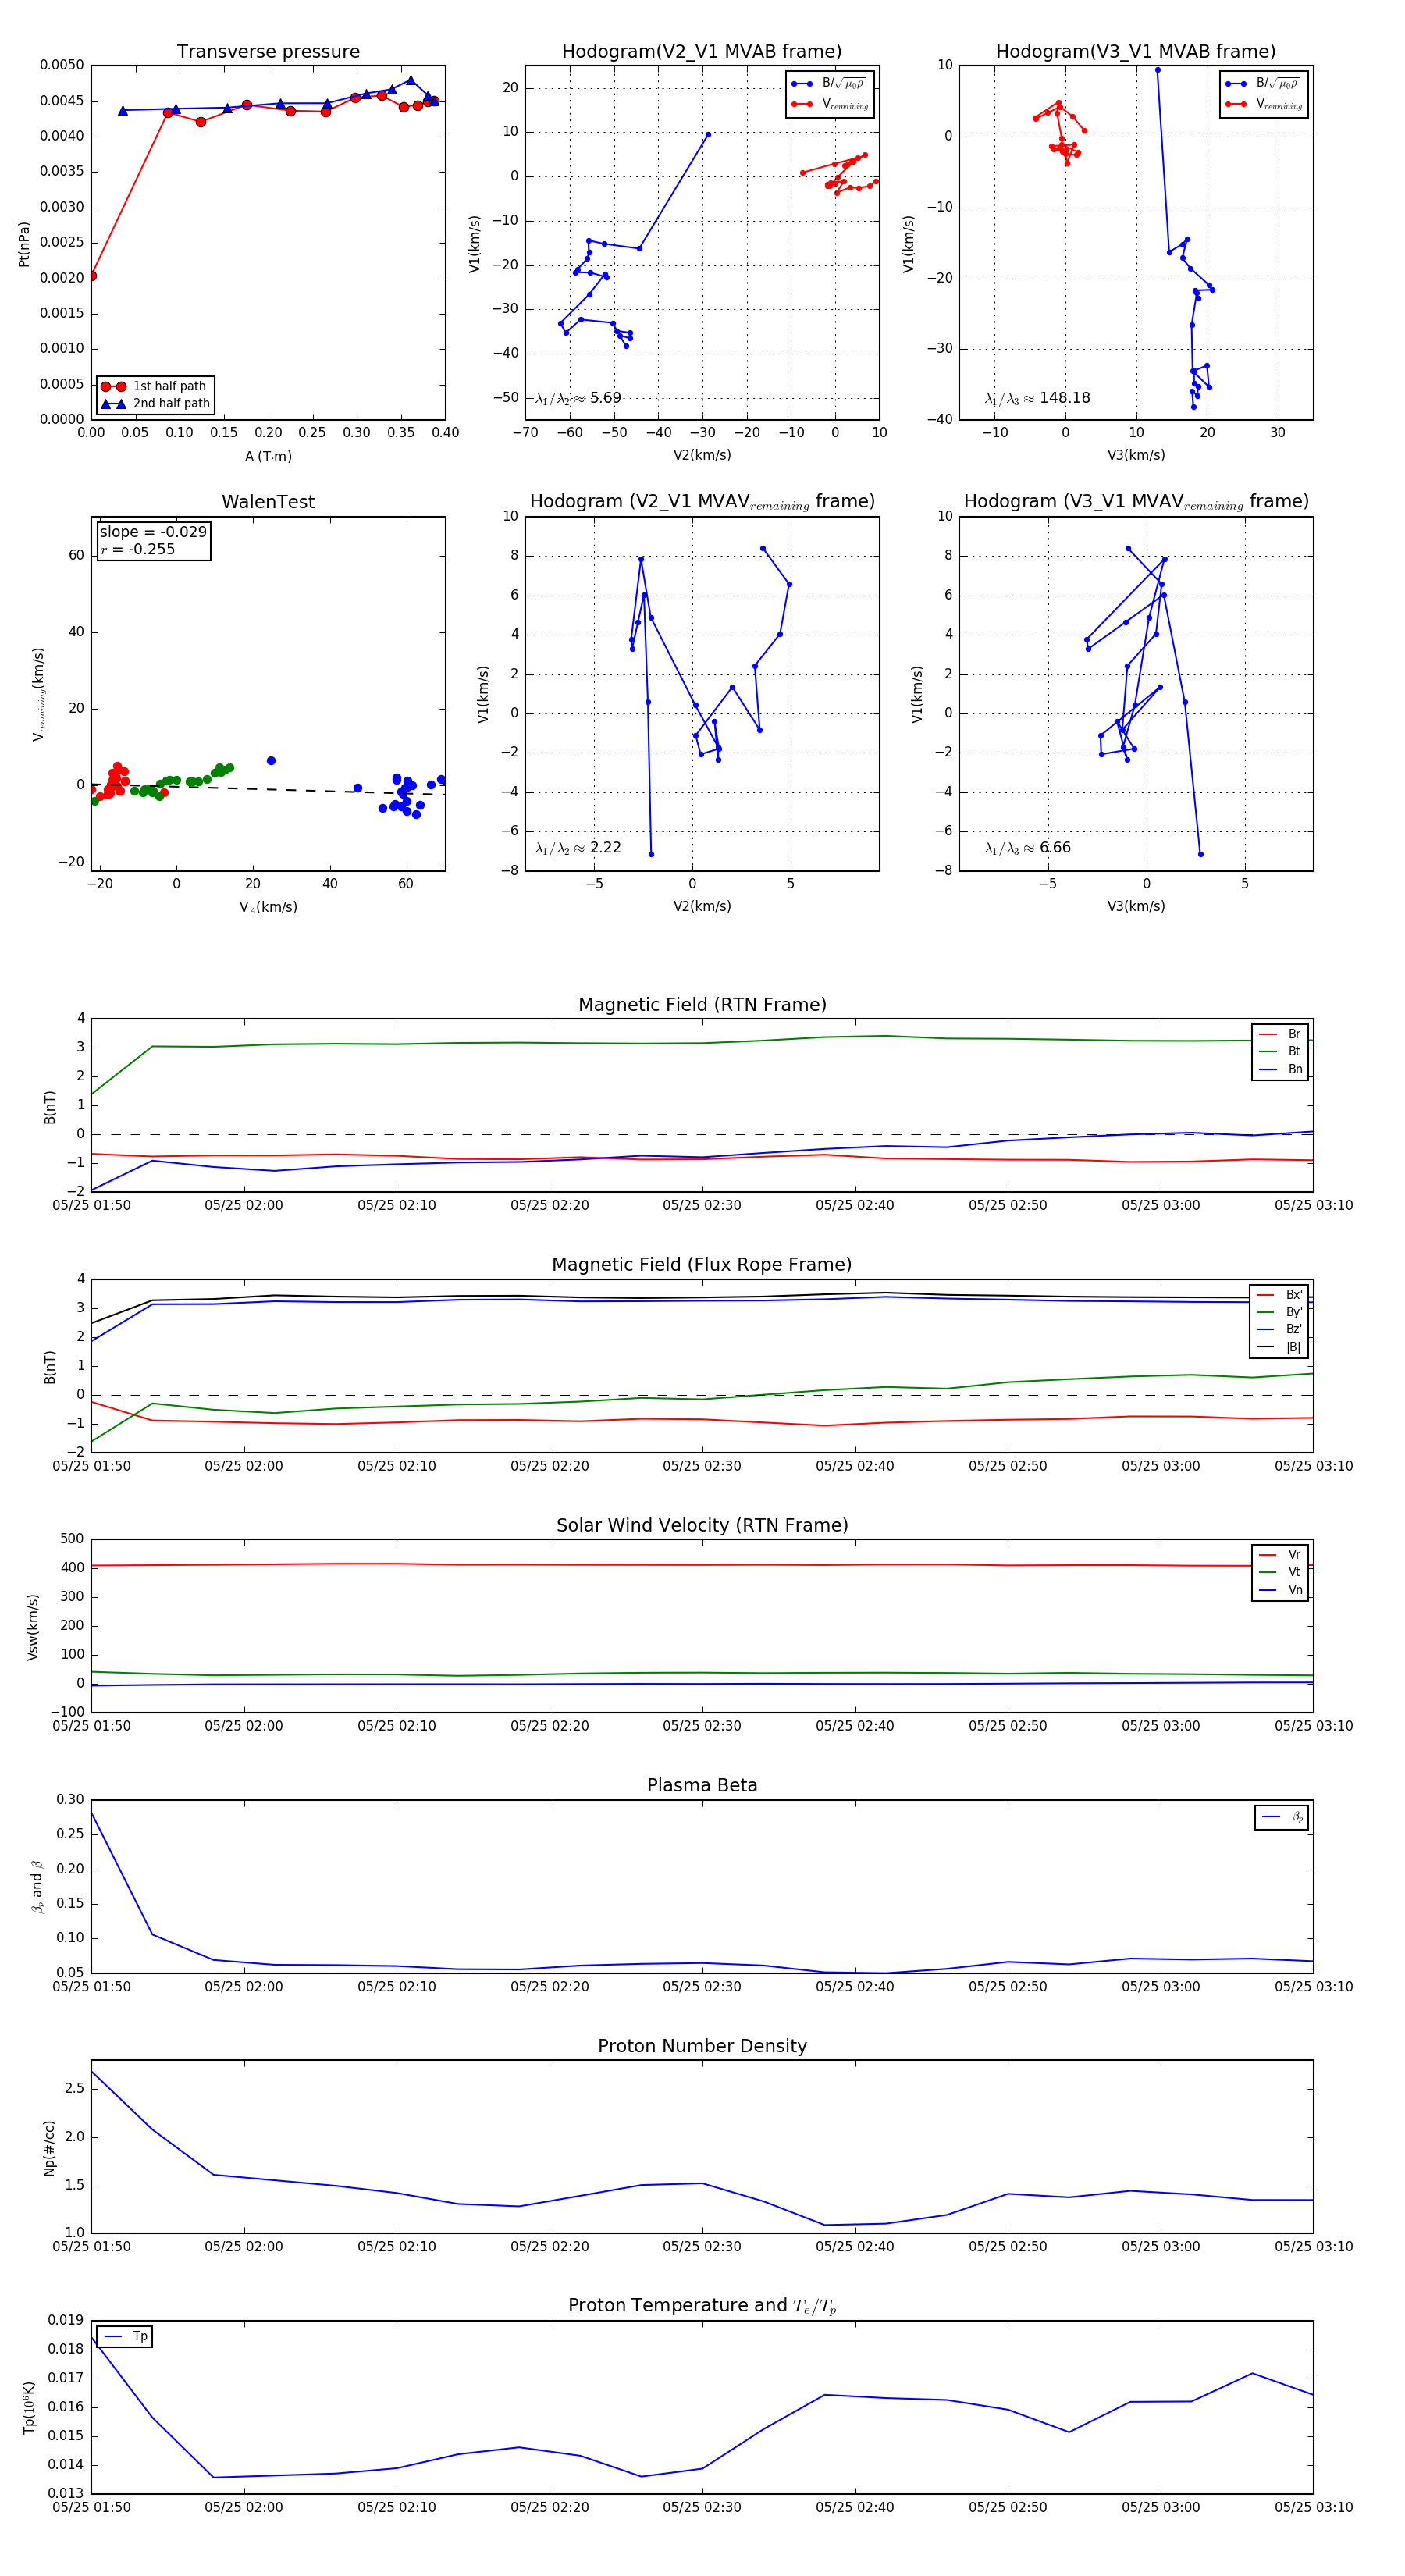This screenshot has width=1405, height=2576.
Task: Click the blue outlier point in WalenTest plot
Action: (x=271, y=761)
